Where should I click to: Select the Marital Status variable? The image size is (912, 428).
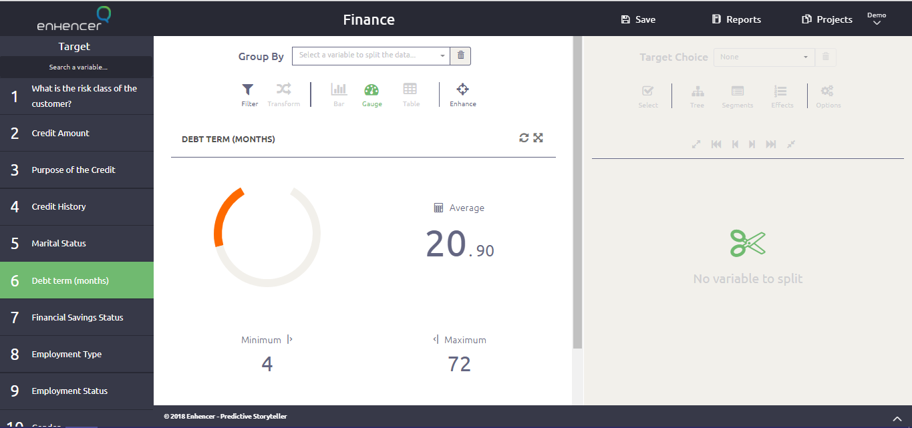77,243
